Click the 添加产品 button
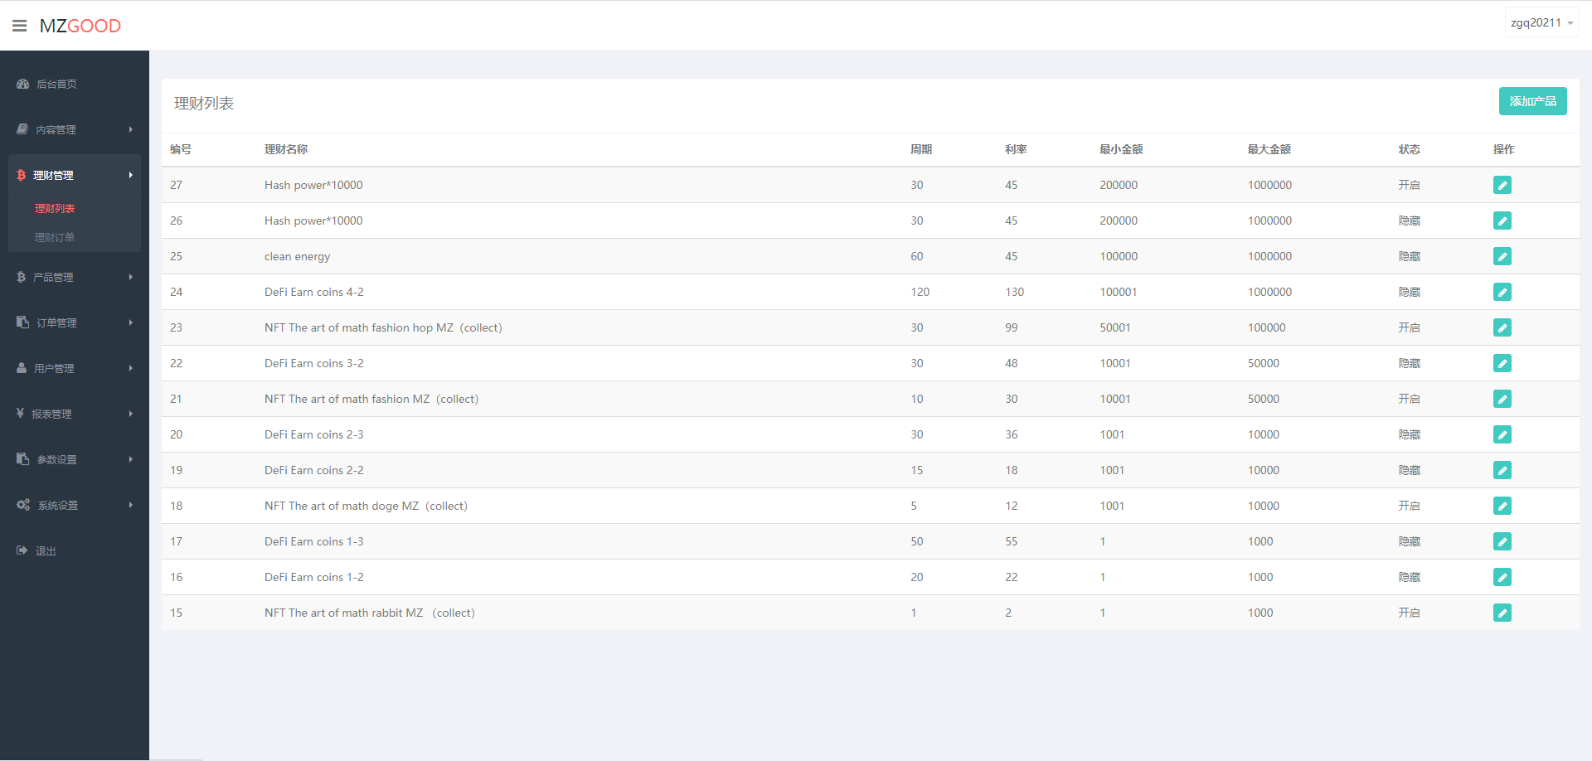This screenshot has width=1592, height=761. [1532, 101]
